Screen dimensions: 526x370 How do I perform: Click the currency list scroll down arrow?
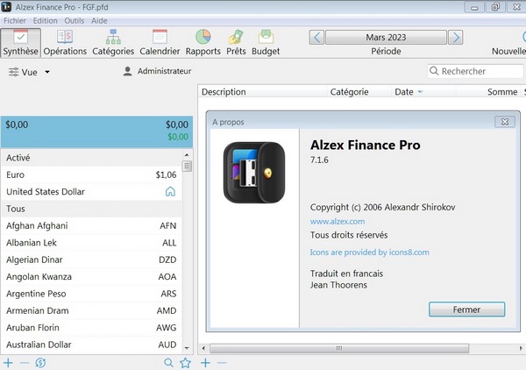187,348
